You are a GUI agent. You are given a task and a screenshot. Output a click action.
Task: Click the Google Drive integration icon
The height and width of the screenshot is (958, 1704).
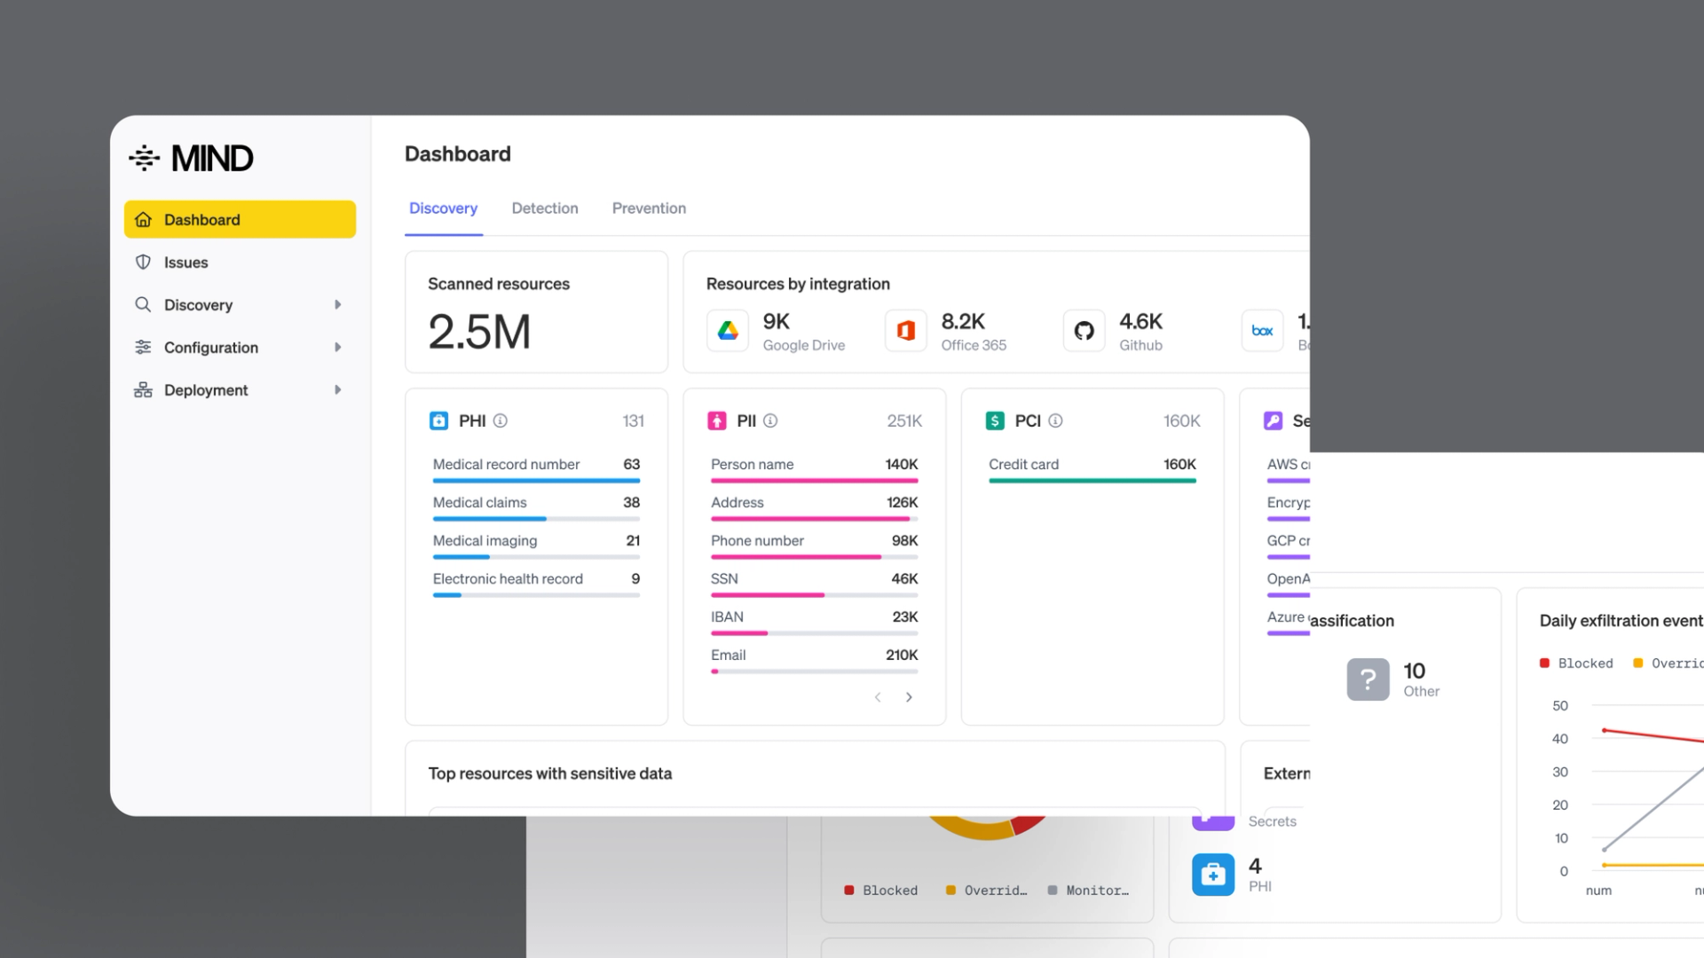[x=728, y=331]
